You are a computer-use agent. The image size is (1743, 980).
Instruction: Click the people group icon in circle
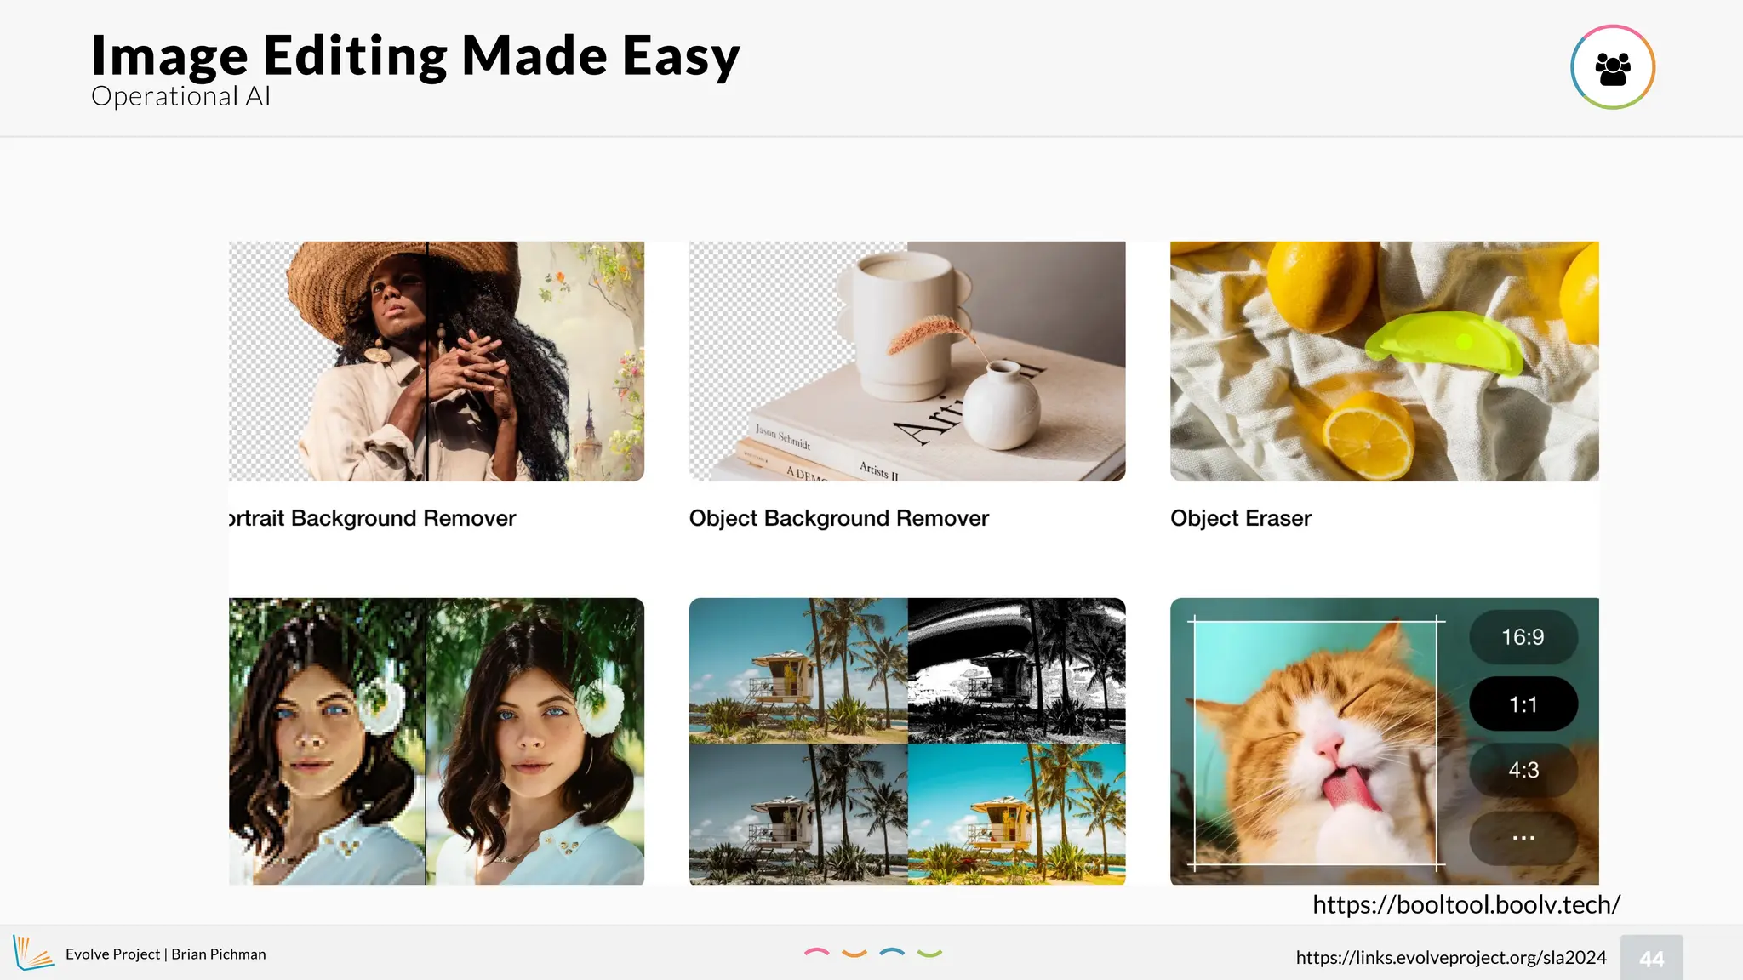tap(1612, 67)
